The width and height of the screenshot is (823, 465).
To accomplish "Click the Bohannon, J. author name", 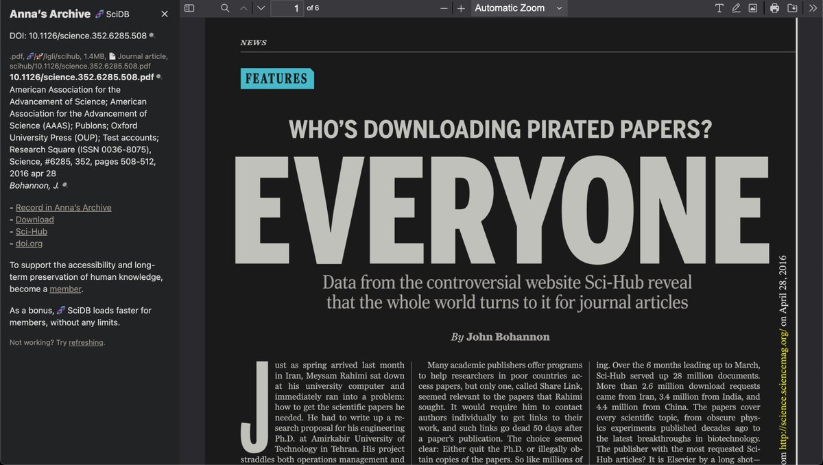I will tap(34, 185).
